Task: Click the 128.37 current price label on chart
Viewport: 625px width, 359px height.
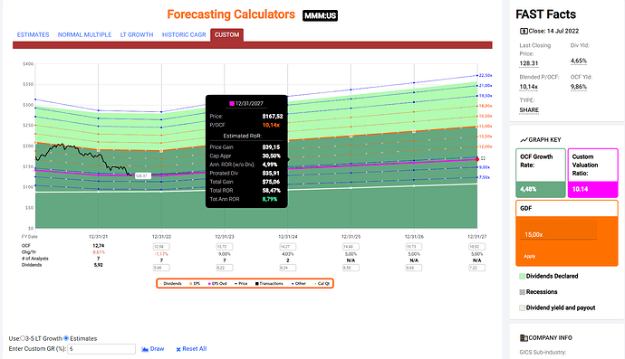Action: (143, 175)
